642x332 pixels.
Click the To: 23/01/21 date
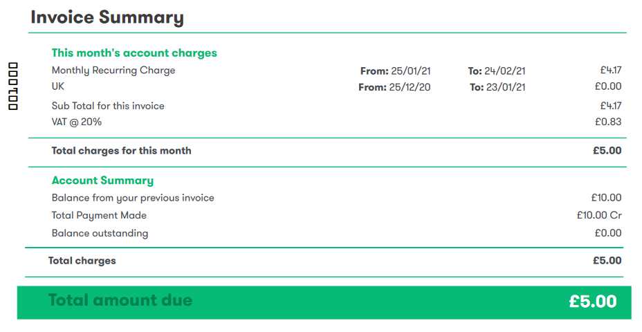click(497, 87)
